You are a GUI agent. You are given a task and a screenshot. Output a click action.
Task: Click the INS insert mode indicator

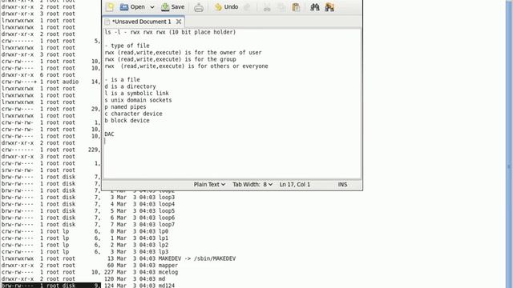342,185
